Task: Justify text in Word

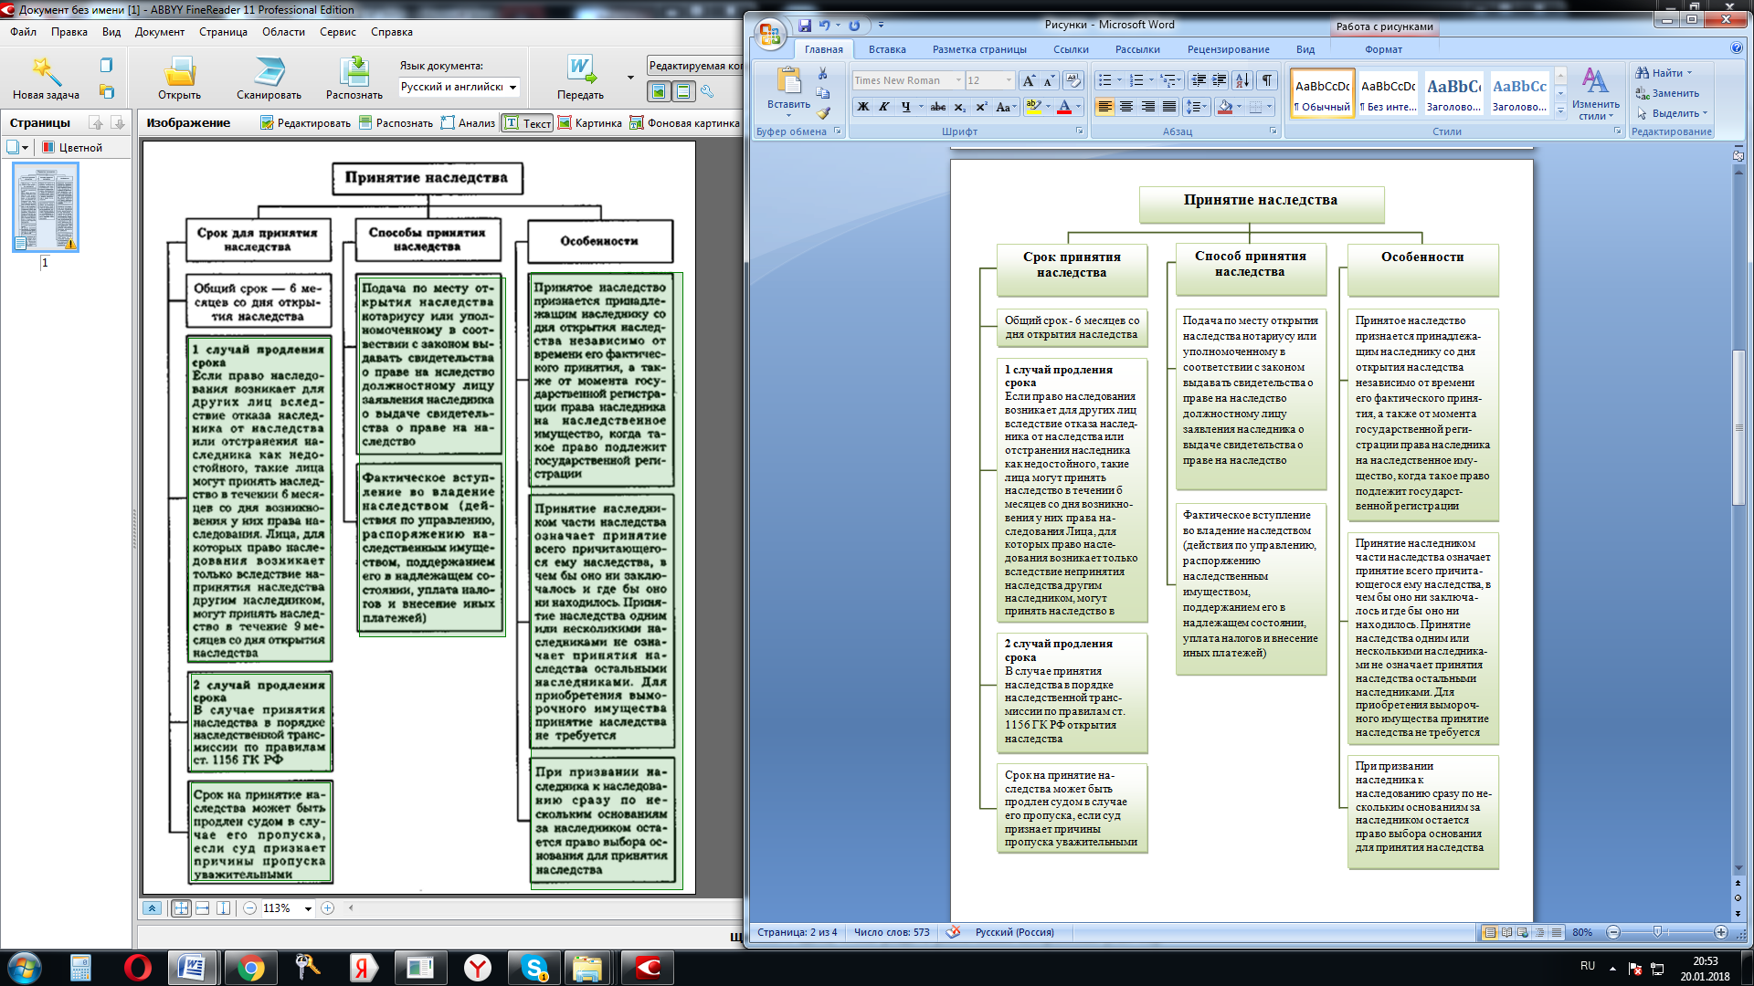Action: (1169, 107)
